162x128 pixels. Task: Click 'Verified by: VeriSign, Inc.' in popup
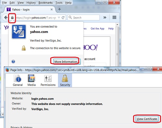coord(46,41)
